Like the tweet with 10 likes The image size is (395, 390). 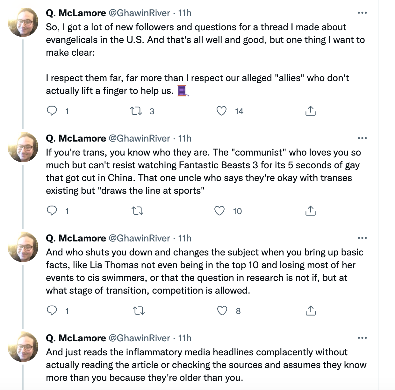(219, 211)
